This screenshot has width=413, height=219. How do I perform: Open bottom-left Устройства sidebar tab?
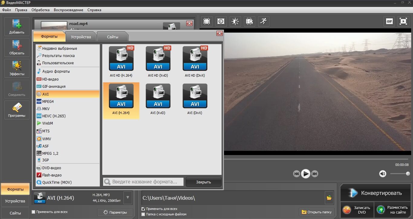(15, 201)
